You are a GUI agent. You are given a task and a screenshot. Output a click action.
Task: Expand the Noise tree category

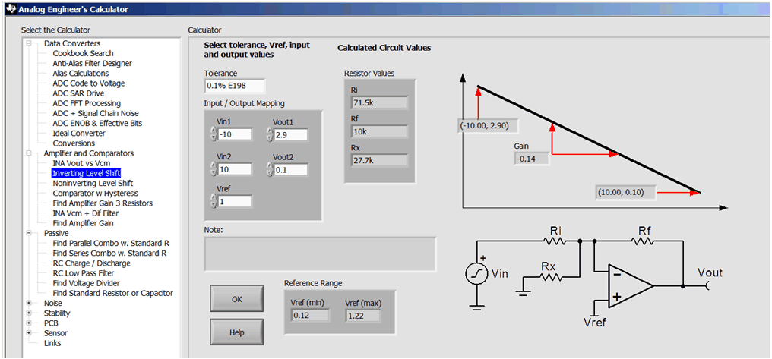30,303
